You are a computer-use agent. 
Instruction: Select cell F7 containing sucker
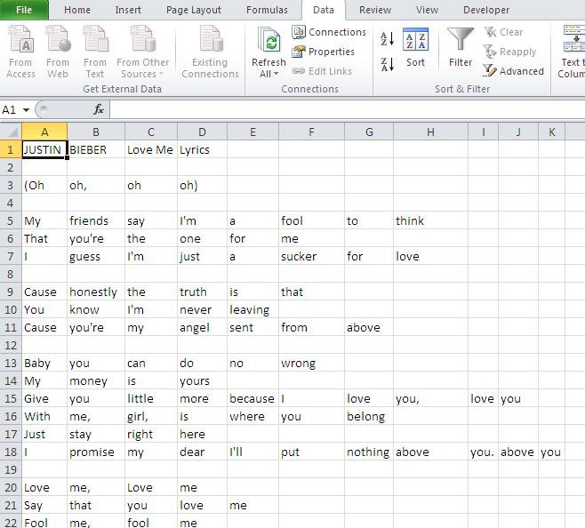tap(311, 256)
